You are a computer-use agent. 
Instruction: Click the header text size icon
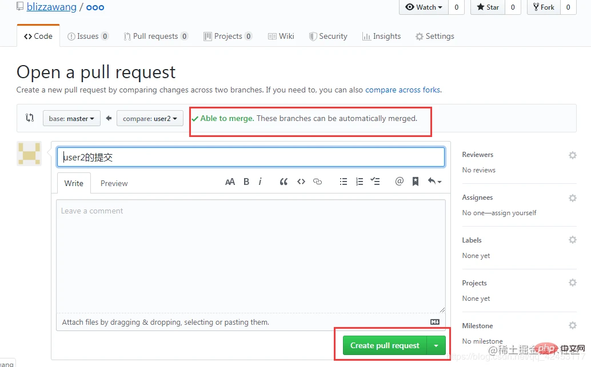point(230,182)
